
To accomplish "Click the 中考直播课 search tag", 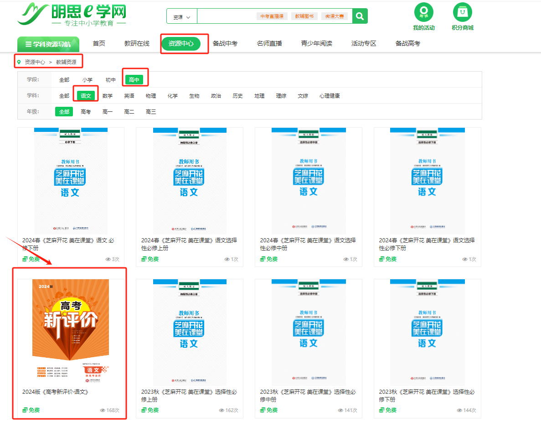I will pyautogui.click(x=272, y=16).
